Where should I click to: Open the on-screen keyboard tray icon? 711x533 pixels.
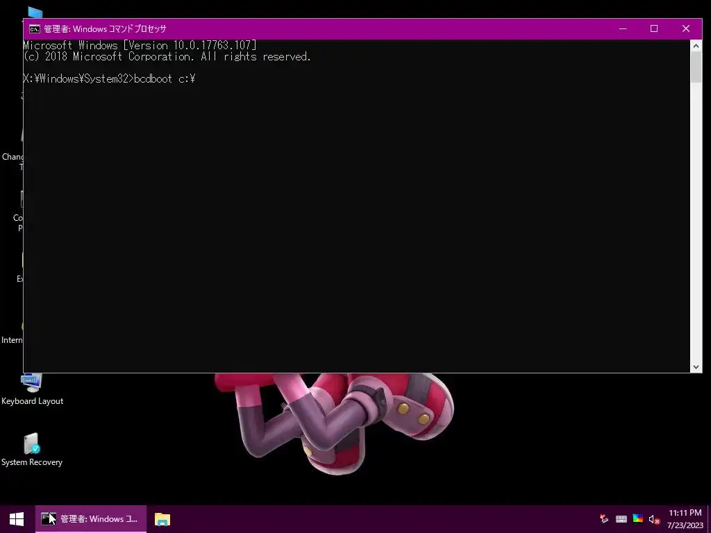pyautogui.click(x=621, y=519)
